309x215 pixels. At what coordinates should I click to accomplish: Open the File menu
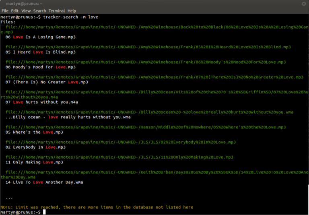(5, 11)
